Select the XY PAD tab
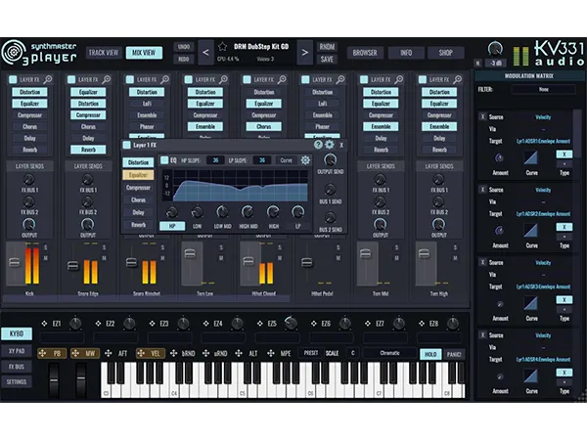The height and width of the screenshot is (440, 587). click(17, 351)
